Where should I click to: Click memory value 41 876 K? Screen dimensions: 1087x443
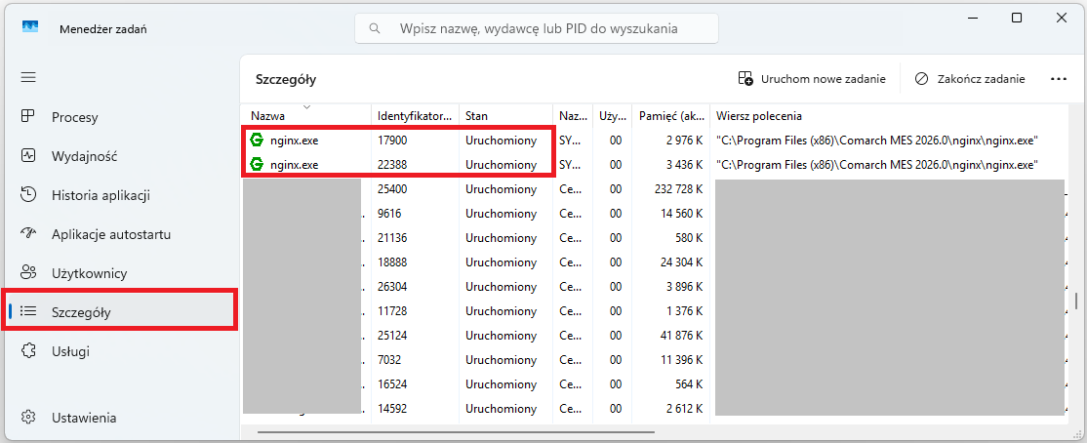click(681, 337)
